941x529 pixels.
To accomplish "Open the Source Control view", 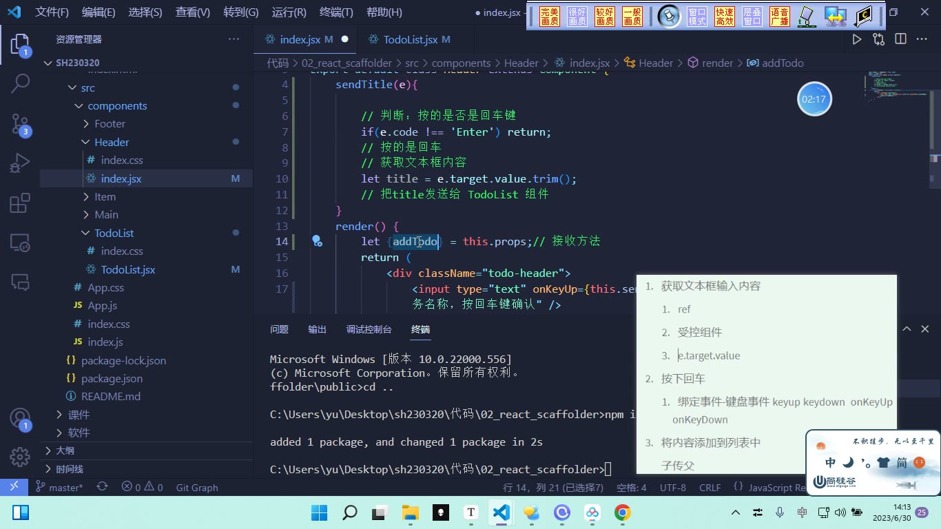I will (20, 124).
